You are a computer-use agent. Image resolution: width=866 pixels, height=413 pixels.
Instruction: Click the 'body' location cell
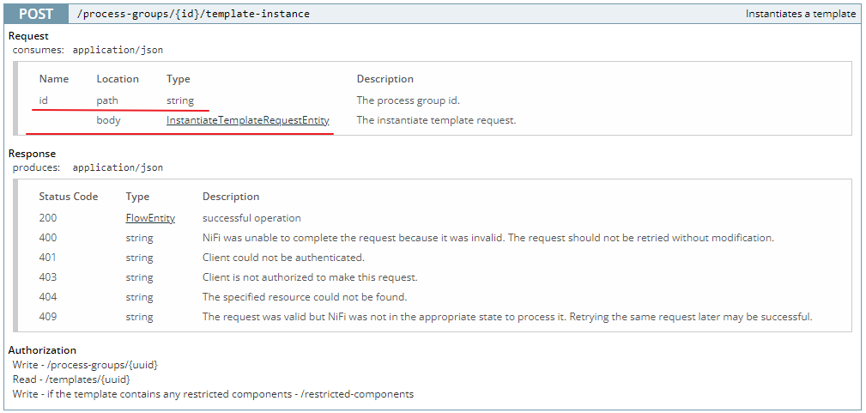(x=108, y=120)
